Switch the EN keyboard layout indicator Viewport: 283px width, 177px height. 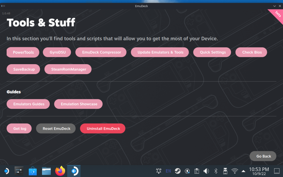(168, 171)
